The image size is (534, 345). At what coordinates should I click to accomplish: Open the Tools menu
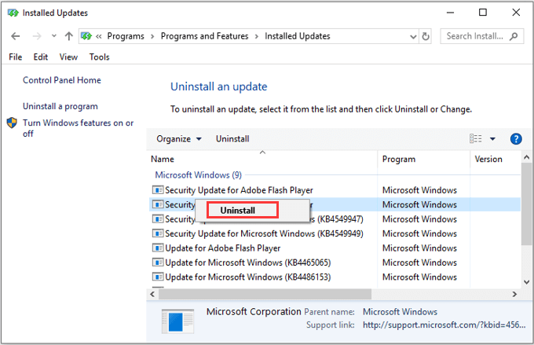[100, 57]
